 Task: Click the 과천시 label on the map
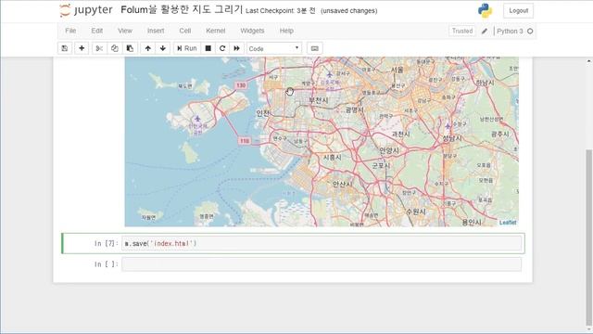click(400, 134)
